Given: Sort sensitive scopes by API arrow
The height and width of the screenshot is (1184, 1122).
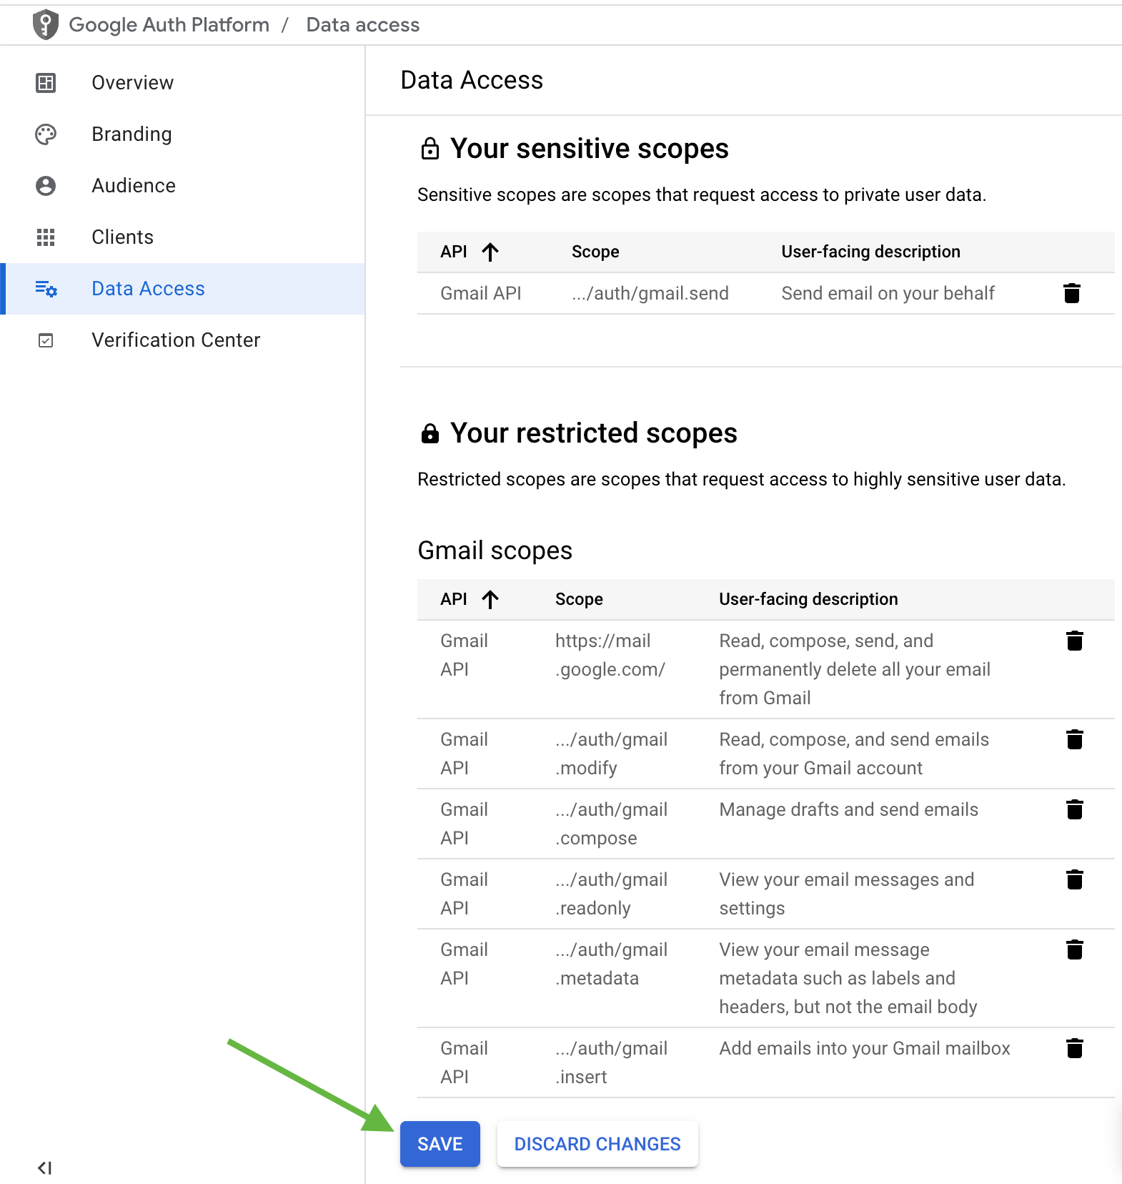Looking at the screenshot, I should coord(490,252).
